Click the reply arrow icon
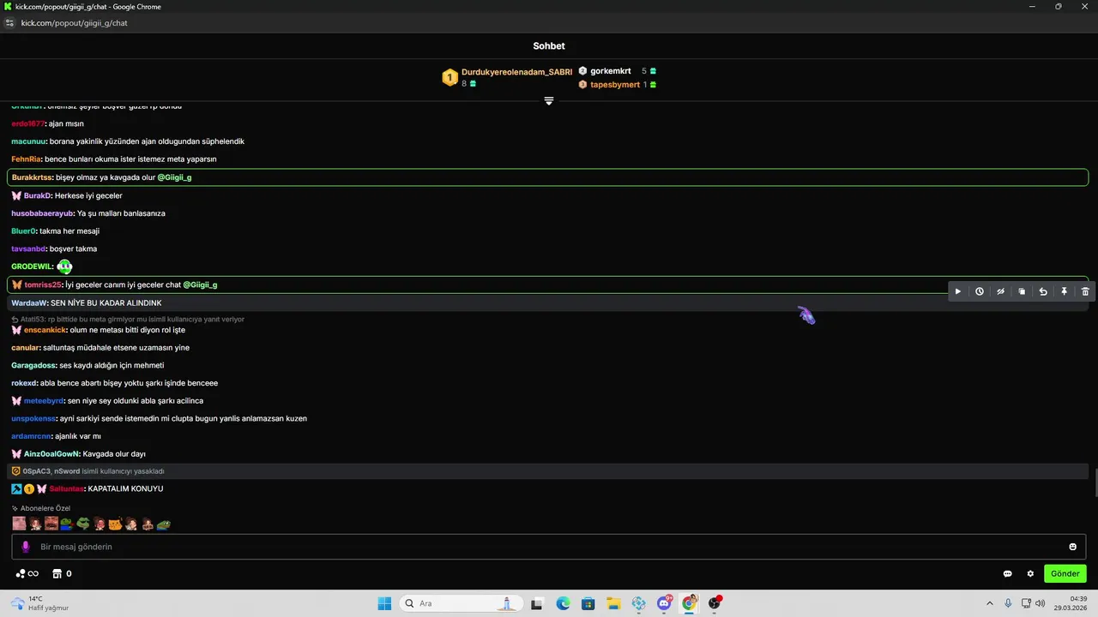Image resolution: width=1098 pixels, height=617 pixels. click(x=1043, y=291)
